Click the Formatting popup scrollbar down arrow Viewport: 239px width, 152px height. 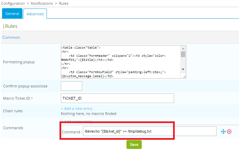(x=183, y=69)
